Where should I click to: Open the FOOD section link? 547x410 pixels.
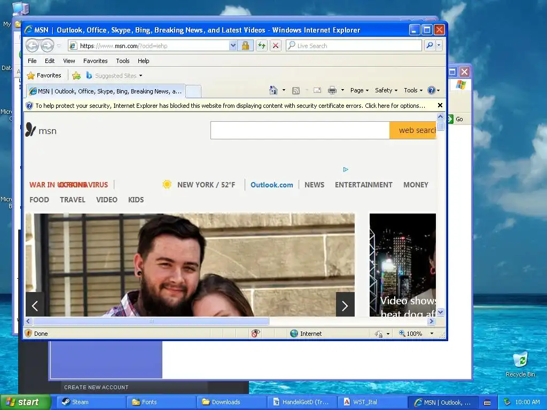point(39,200)
